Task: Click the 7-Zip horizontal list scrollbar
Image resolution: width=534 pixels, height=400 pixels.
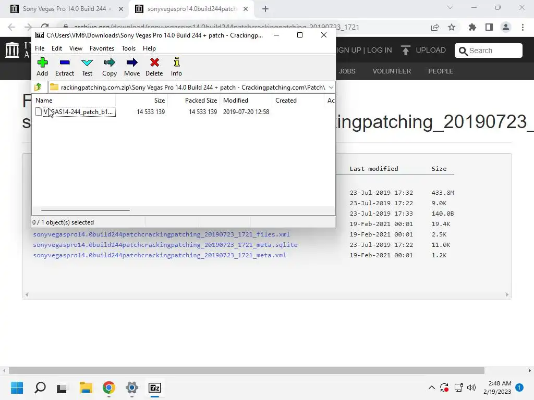Action: click(x=85, y=210)
